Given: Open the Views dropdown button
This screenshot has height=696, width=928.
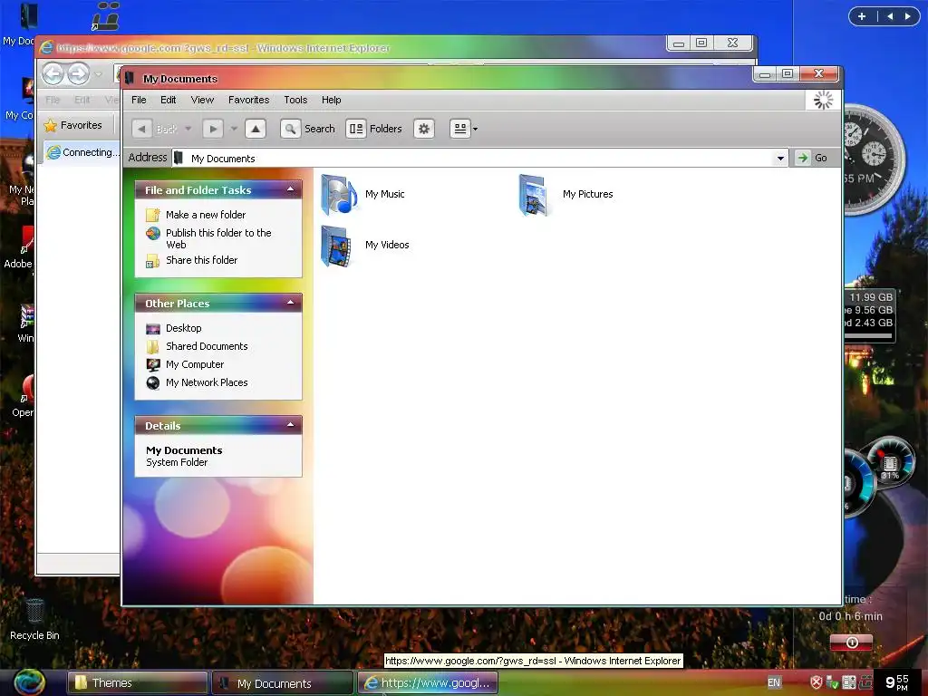Looking at the screenshot, I should tap(464, 129).
